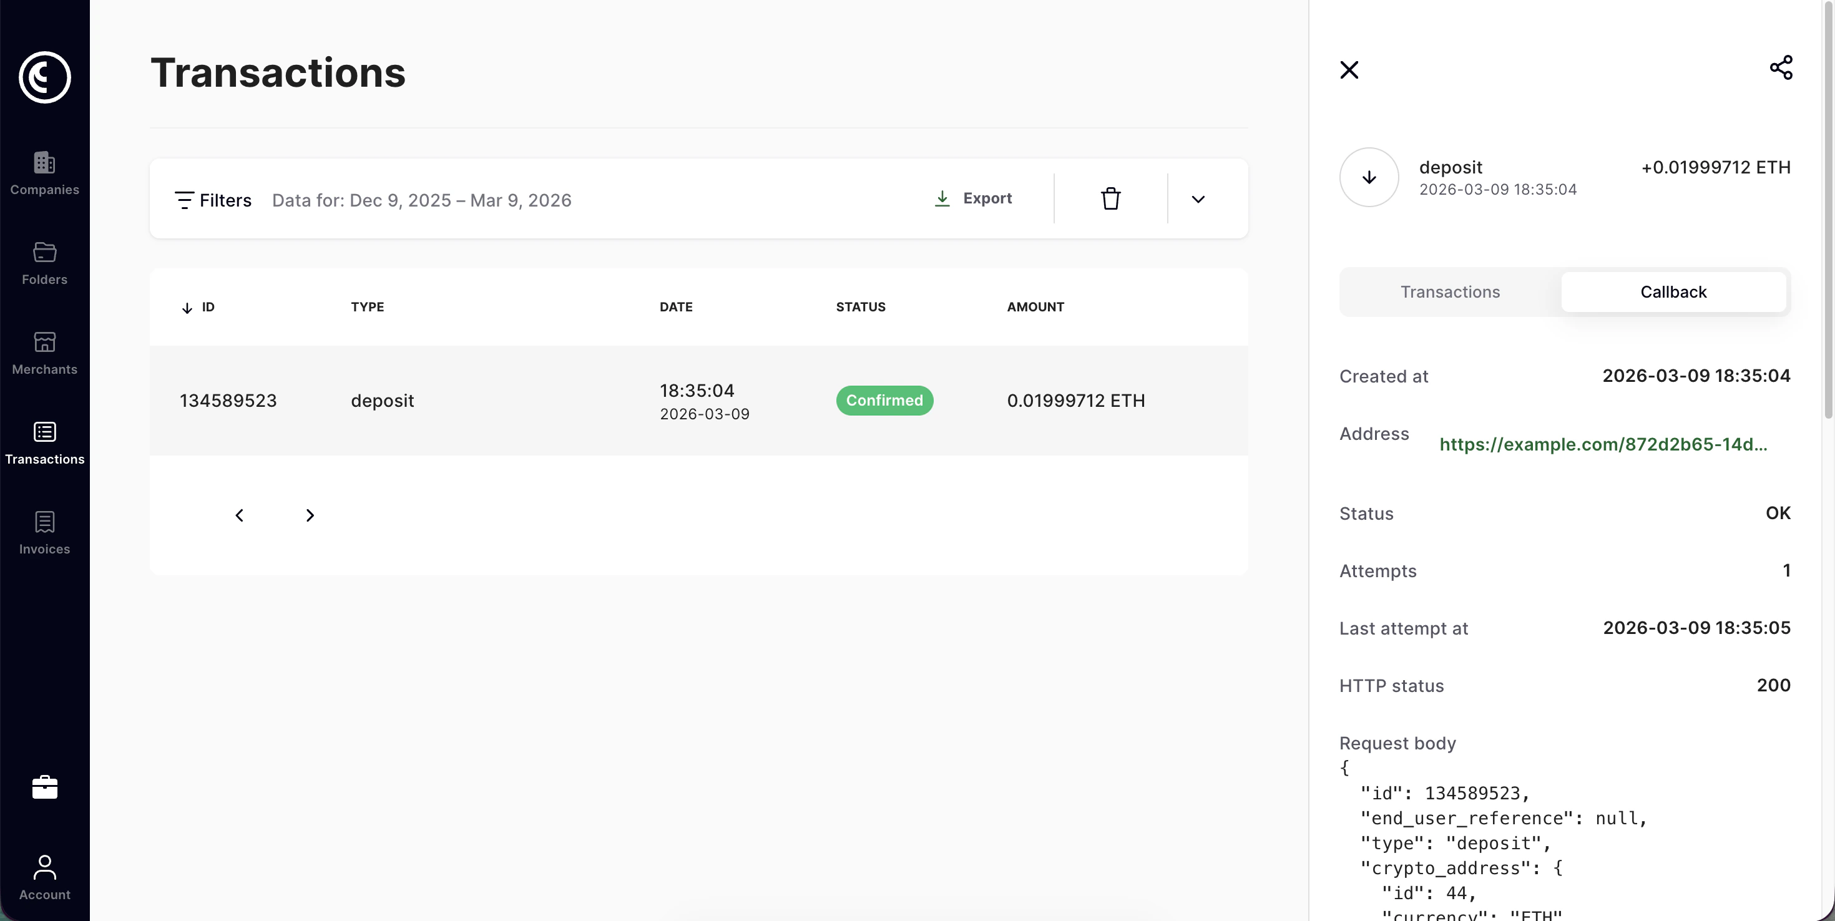Open Invoices from the sidebar
The height and width of the screenshot is (921, 1835).
click(44, 532)
